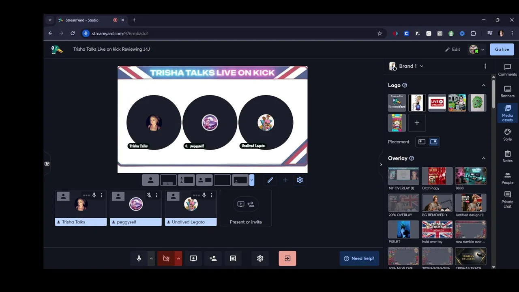This screenshot has height=292, width=519.
Task: Select the PIGLET overlay
Action: point(403,230)
